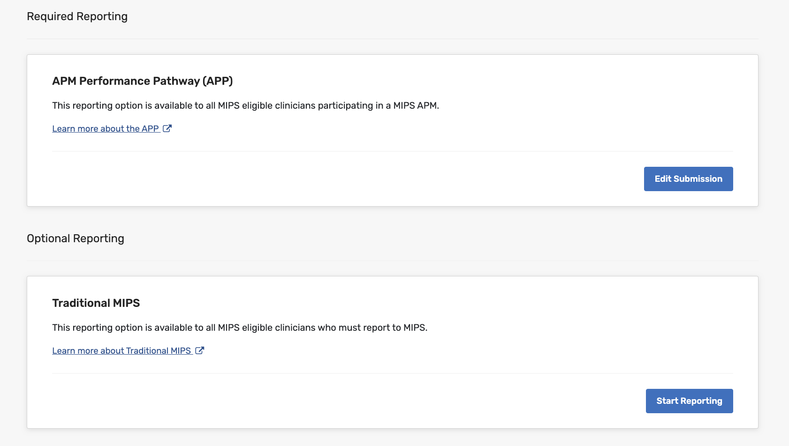
Task: Click the divider line under Optional Reporting
Action: [x=392, y=261]
